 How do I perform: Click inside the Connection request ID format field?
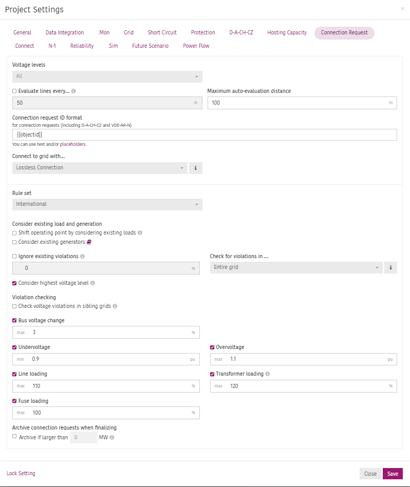pyautogui.click(x=204, y=134)
